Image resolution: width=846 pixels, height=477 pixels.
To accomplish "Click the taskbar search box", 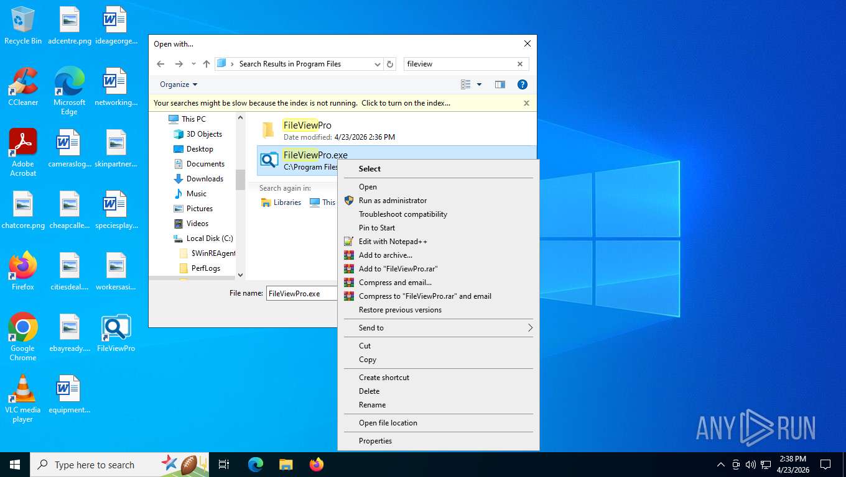I will (x=119, y=465).
